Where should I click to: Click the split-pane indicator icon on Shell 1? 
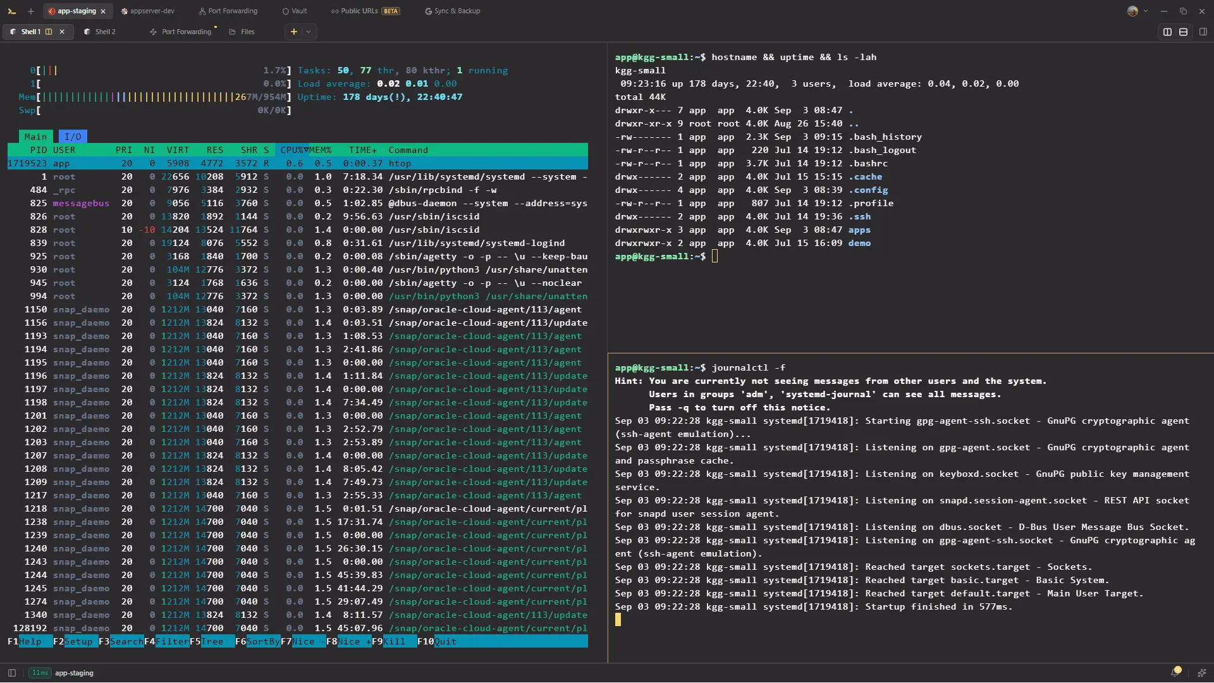point(49,32)
